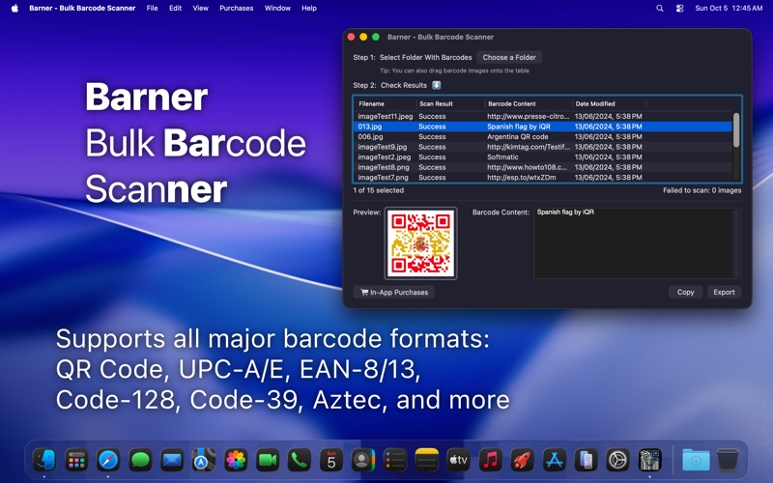Click the http://kimtag.com/Testif... cell
This screenshot has height=483, width=773.
point(529,147)
